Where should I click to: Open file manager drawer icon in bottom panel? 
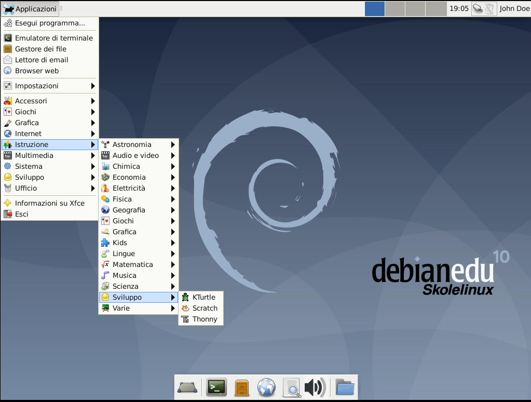[x=242, y=388]
